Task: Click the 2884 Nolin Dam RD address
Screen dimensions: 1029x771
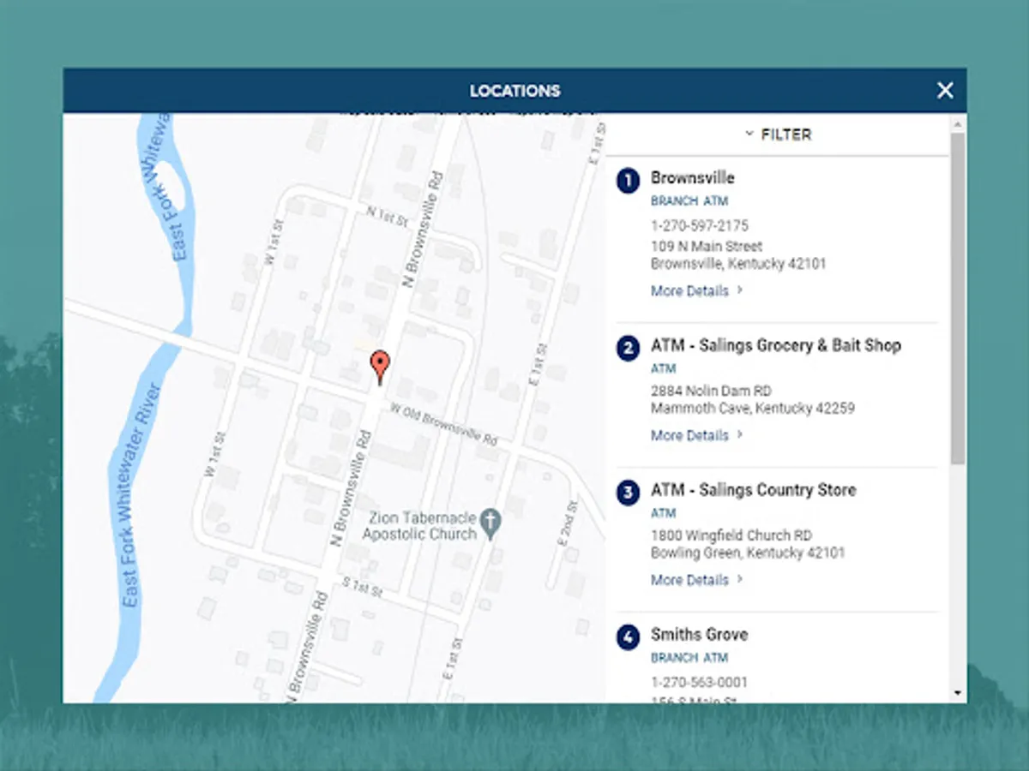Action: [x=711, y=391]
